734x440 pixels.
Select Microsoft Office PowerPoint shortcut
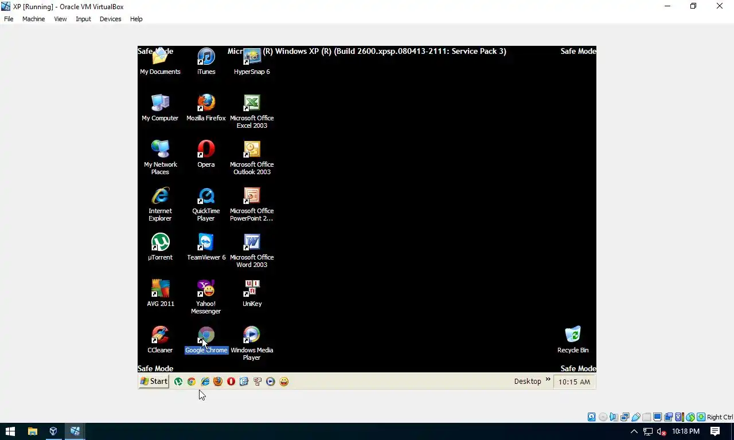tap(252, 204)
